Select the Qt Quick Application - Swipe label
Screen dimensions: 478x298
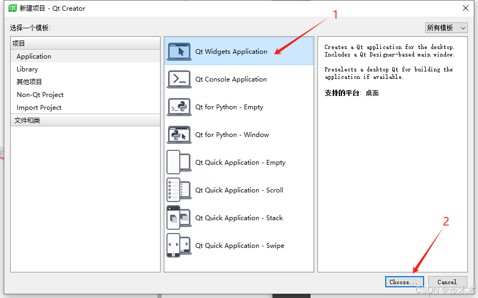pos(240,246)
